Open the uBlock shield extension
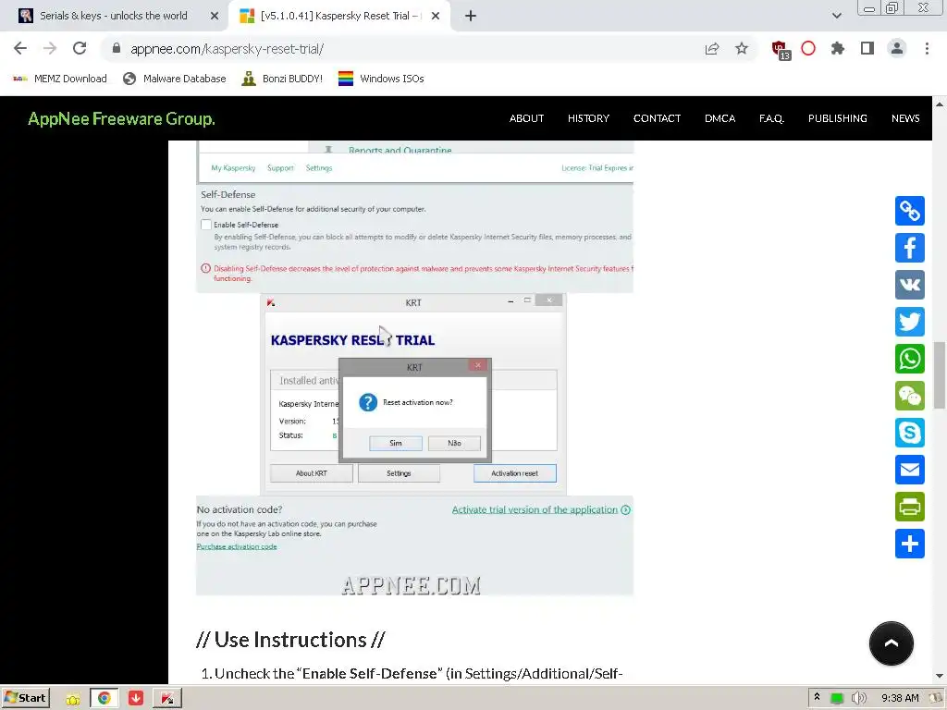Screen dimensions: 947x710 pyautogui.click(x=781, y=50)
